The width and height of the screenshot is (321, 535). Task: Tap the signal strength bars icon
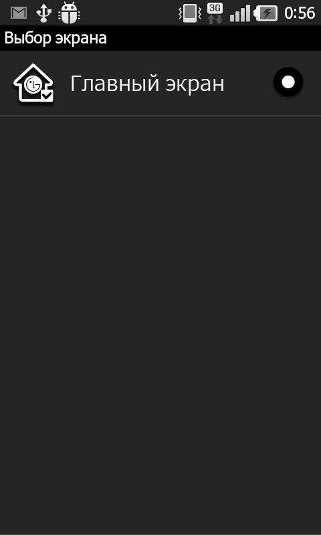[239, 13]
